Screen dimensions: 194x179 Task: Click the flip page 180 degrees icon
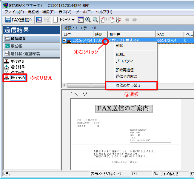coord(119,20)
